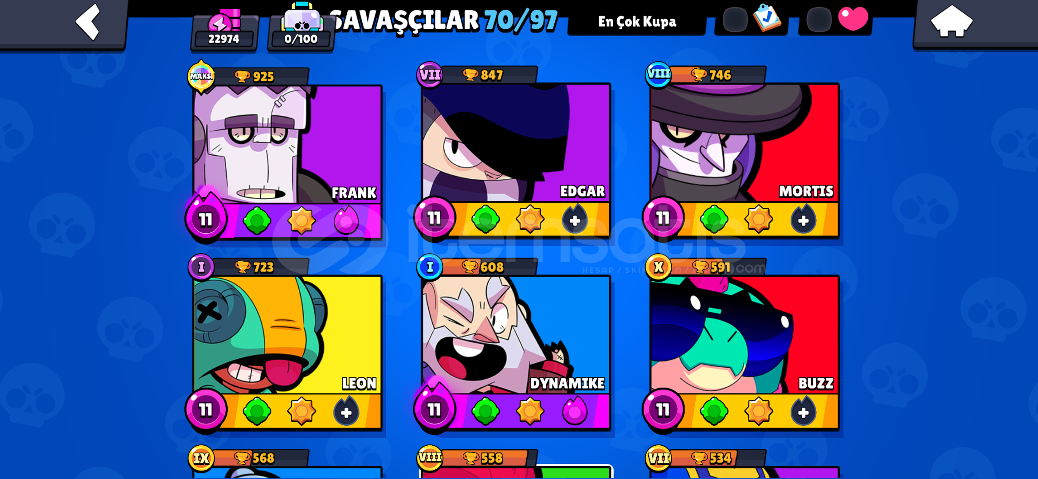
Task: Return to home via house icon
Action: pyautogui.click(x=952, y=21)
